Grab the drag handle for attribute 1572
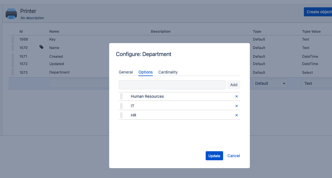332x178 pixels. coord(13,64)
